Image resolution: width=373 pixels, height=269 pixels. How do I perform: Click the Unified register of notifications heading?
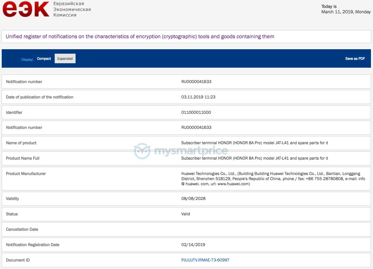click(140, 37)
